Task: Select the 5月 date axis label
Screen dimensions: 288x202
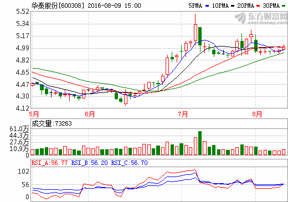Action: coord(34,114)
